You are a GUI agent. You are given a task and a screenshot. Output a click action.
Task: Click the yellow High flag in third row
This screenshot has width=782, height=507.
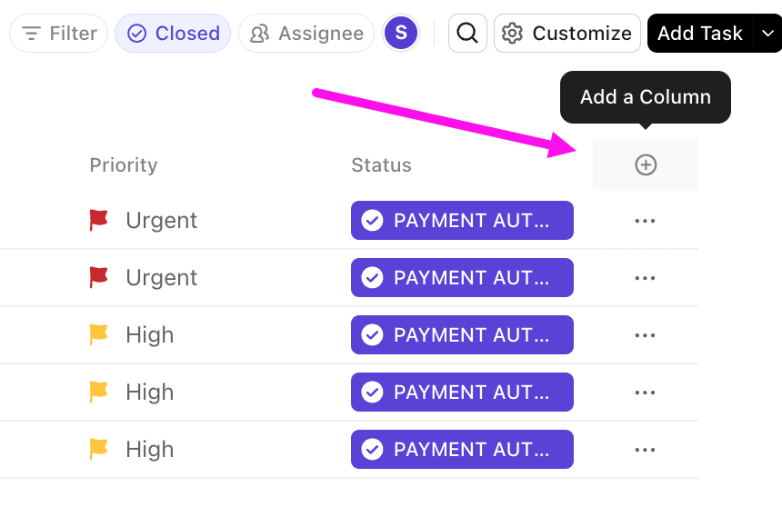99,334
